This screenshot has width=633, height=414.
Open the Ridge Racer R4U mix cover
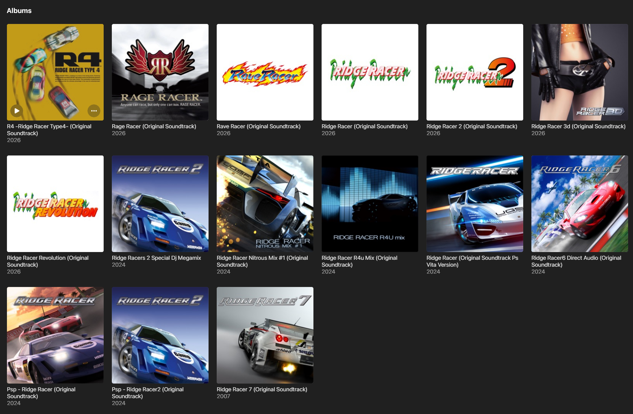[x=370, y=203]
